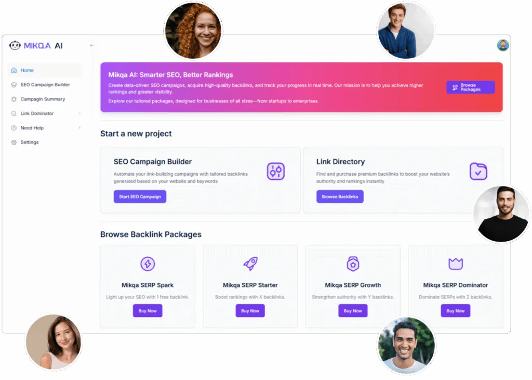Image resolution: width=532 pixels, height=380 pixels.
Task: Click the SEO Campaign Builder sliders icon
Action: [x=275, y=171]
